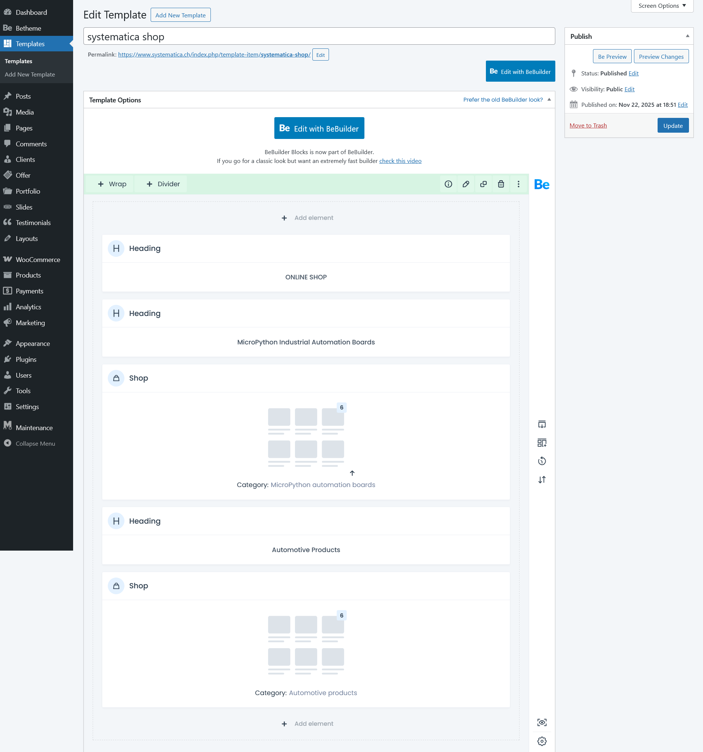Clone the section using duplicate icon
The width and height of the screenshot is (703, 752).
pos(483,184)
